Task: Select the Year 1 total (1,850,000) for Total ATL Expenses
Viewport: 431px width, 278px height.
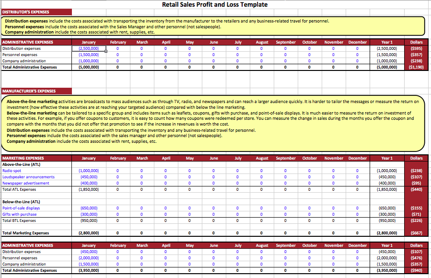Action: (x=387, y=189)
